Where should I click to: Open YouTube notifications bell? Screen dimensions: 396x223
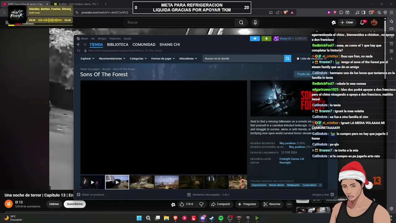click(363, 22)
